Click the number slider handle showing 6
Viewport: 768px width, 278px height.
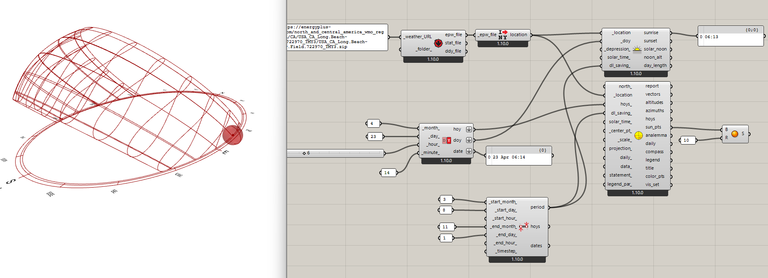304,153
